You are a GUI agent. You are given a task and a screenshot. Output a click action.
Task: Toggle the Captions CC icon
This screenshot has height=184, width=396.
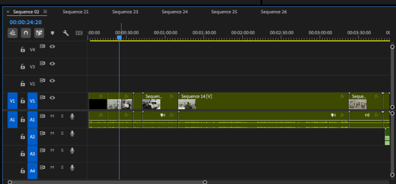79,33
